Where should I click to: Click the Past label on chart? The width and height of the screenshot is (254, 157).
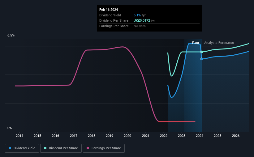196,43
